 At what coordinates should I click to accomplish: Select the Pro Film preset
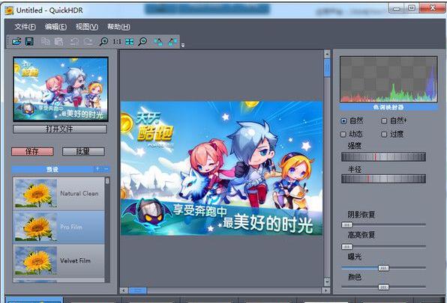point(58,227)
